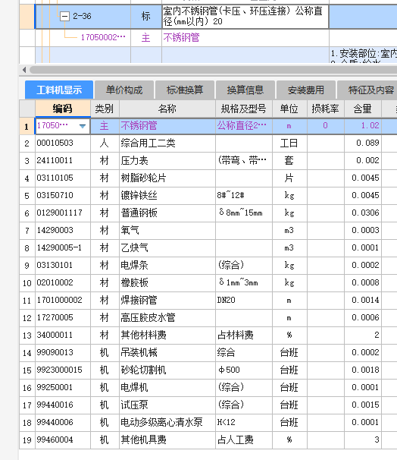Sort by the 编码 column header

(63, 109)
